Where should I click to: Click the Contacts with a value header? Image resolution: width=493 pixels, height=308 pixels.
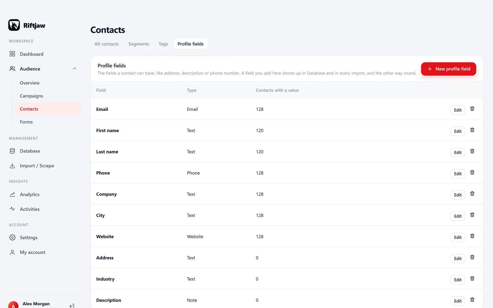tap(277, 90)
